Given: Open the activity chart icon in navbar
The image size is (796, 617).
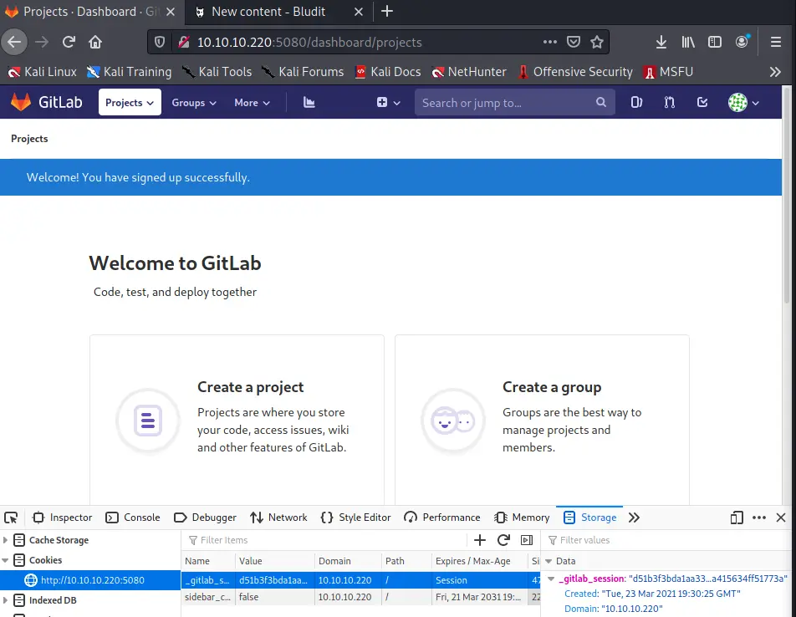Looking at the screenshot, I should click(x=309, y=102).
